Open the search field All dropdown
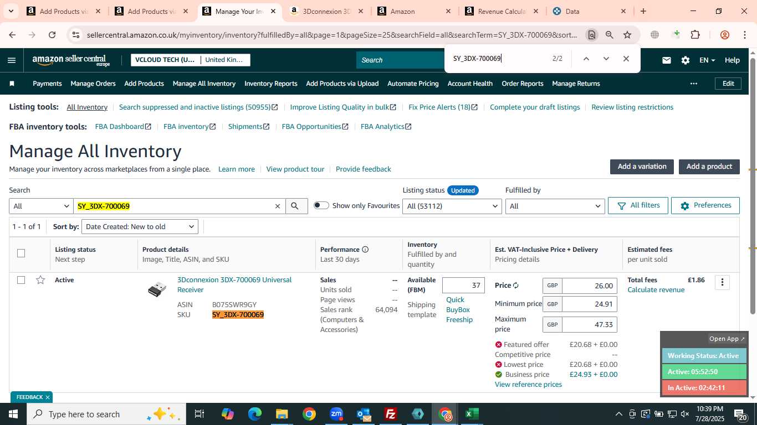The image size is (757, 425). 41,206
